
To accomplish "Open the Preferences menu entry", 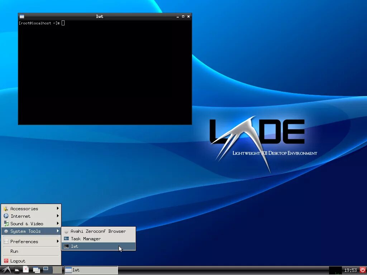I will coord(31,241).
